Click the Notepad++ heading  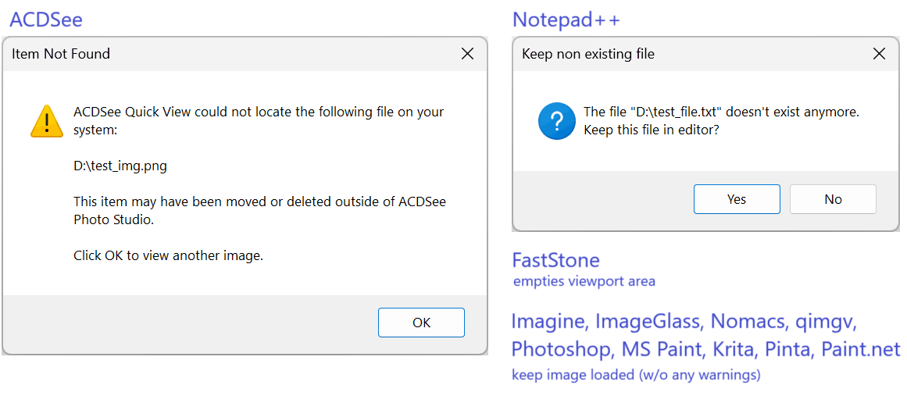(566, 20)
